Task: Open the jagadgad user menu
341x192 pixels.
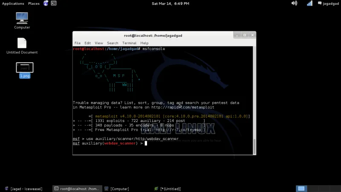Action: point(328,3)
